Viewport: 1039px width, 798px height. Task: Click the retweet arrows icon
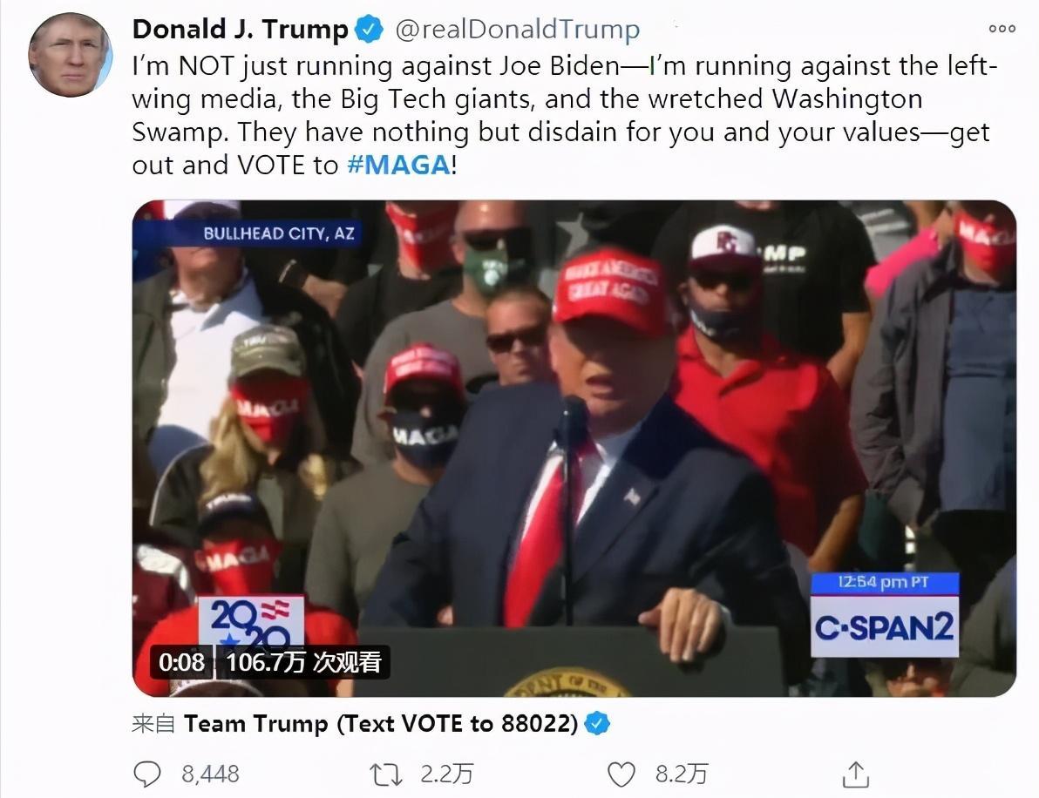pyautogui.click(x=385, y=774)
